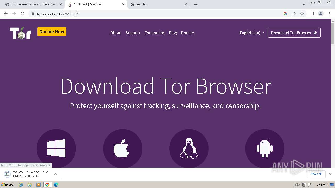This screenshot has height=188, width=335.
Task: Click Chrome icon in taskbar
Action: point(47,185)
